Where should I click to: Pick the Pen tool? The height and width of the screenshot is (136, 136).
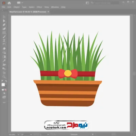coord(4,25)
